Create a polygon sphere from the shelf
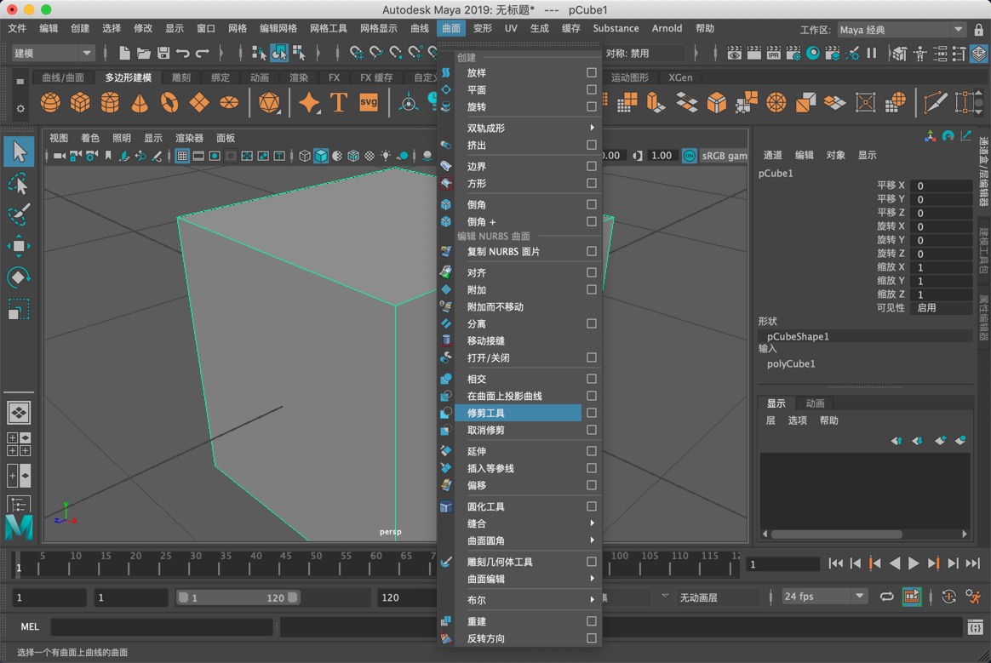 pos(49,102)
